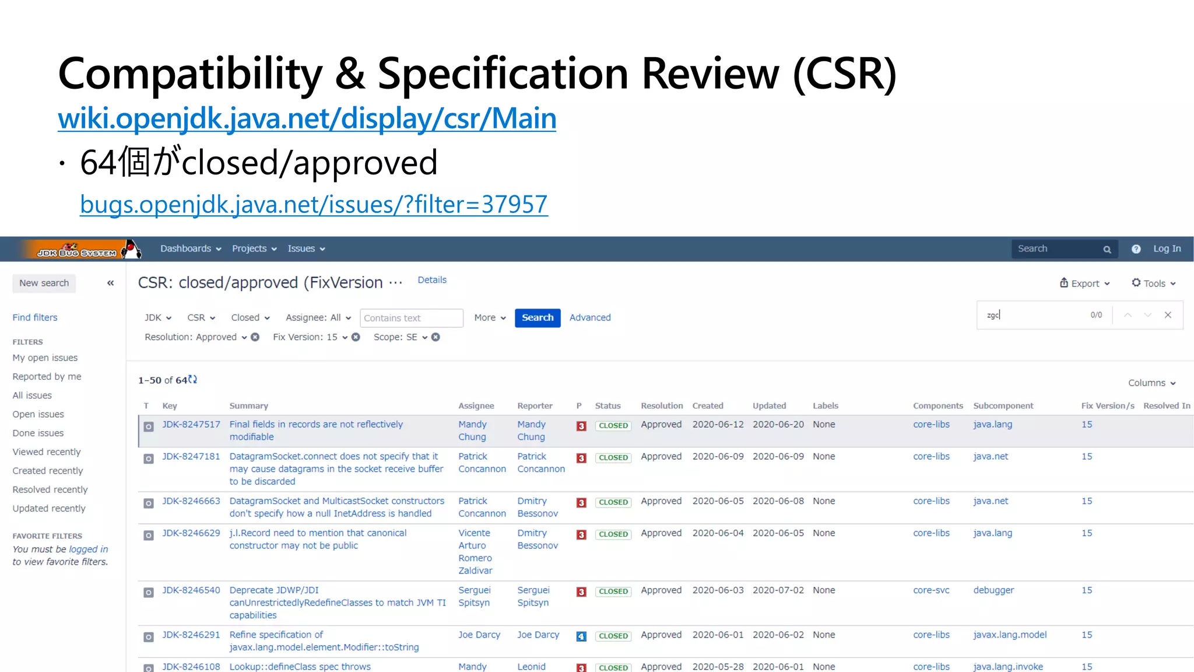Click priority 3 icon for JDK-8247181
This screenshot has height=672, width=1194.
coord(581,459)
